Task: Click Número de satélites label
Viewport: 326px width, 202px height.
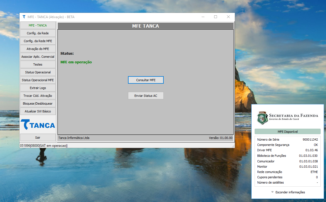Action: pos(270,182)
